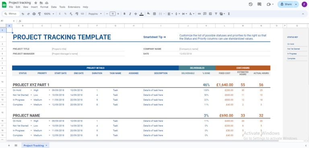The width and height of the screenshot is (309, 148).
Task: Toggle italic formatting
Action: (130, 14)
